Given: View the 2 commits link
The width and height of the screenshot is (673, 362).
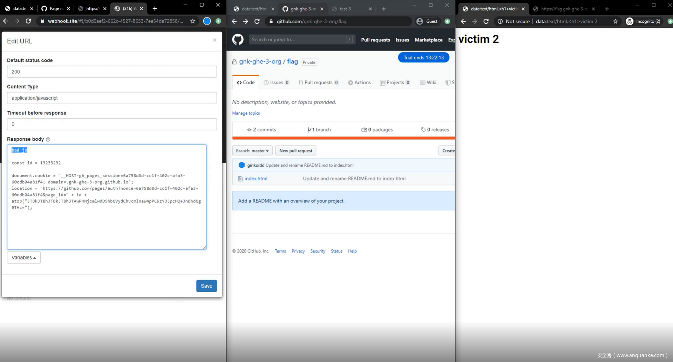Looking at the screenshot, I should click(261, 130).
